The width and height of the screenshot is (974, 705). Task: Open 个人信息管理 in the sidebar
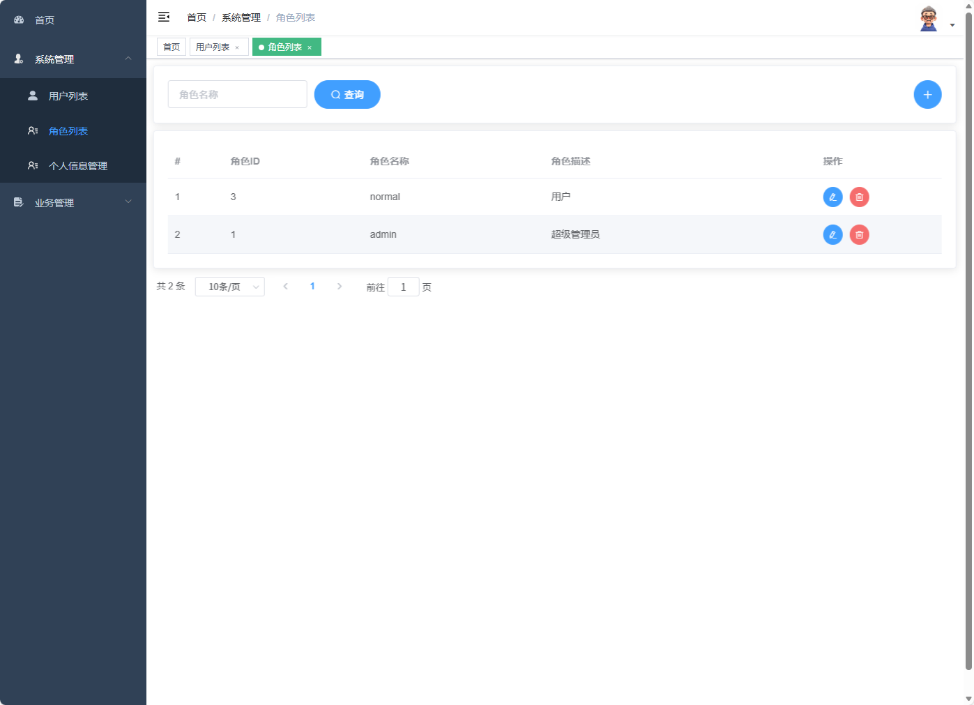pyautogui.click(x=73, y=165)
